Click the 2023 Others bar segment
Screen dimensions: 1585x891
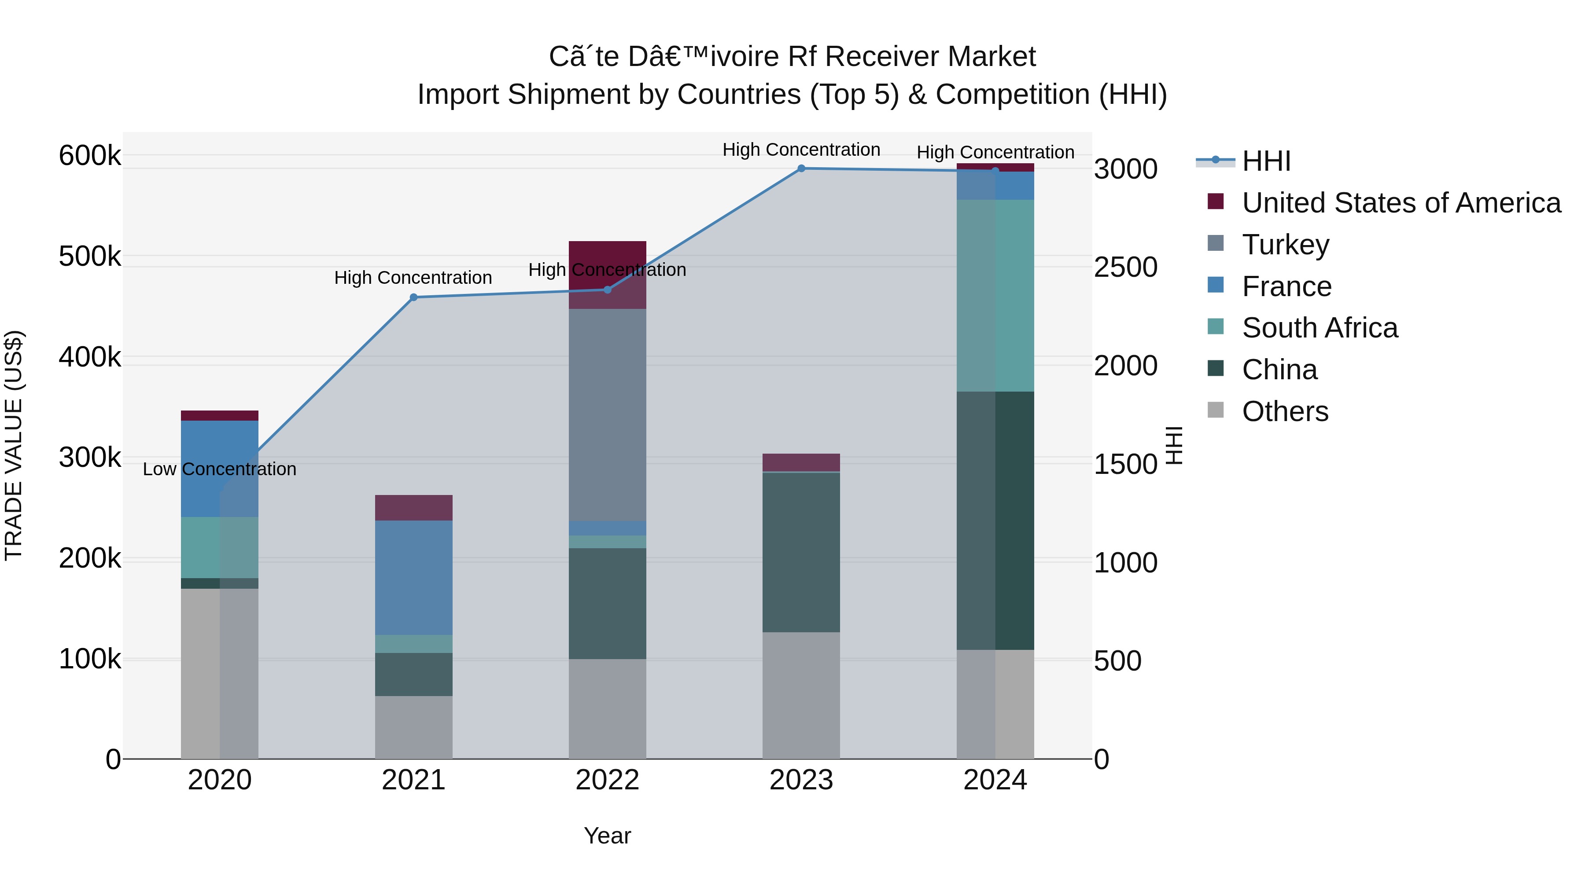click(801, 696)
